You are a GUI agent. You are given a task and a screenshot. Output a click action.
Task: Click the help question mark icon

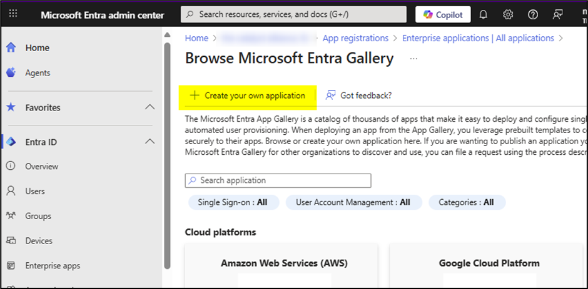click(x=532, y=14)
